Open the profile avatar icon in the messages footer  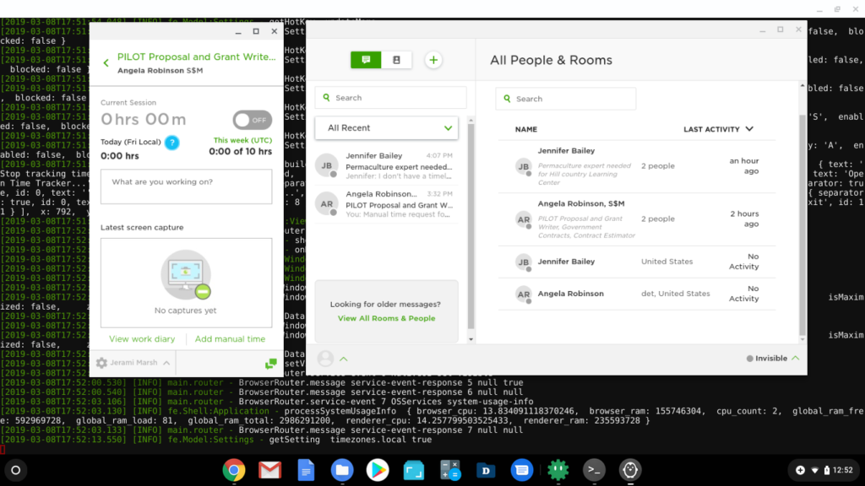pos(325,359)
